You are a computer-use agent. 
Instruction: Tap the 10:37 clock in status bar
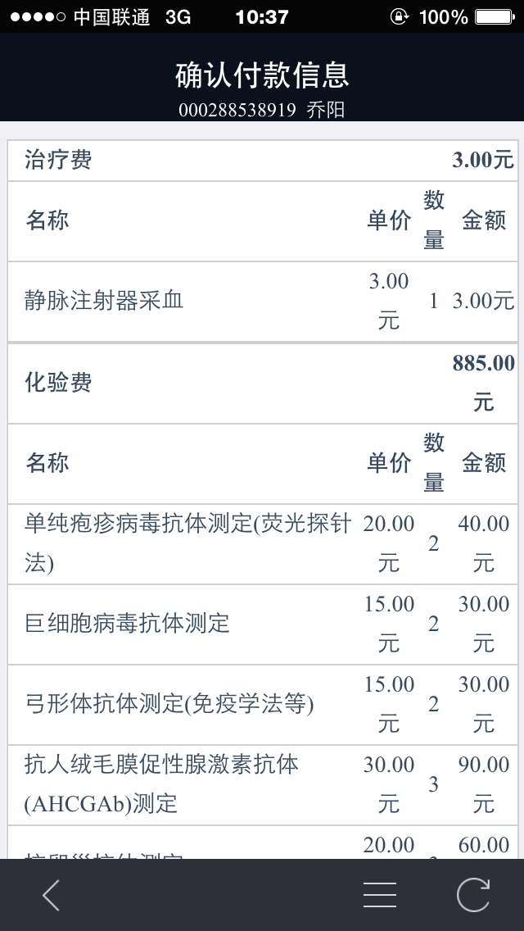pyautogui.click(x=262, y=17)
